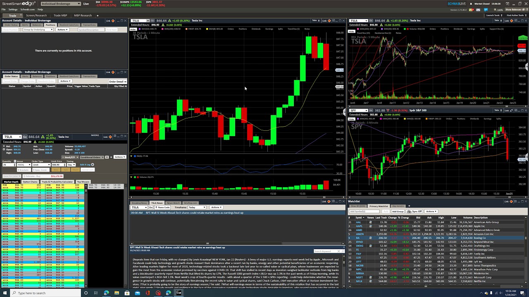Click the pop-out icon in Watchlist title bar
The image size is (529, 297).
coord(515,201)
